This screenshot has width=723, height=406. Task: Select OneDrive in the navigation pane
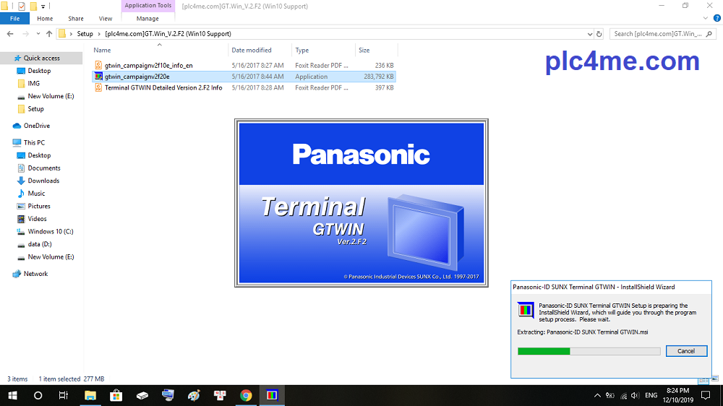[x=36, y=126]
